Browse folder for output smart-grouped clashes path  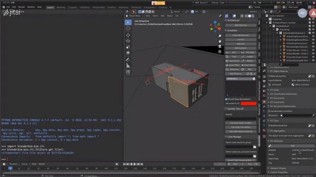coord(255,156)
